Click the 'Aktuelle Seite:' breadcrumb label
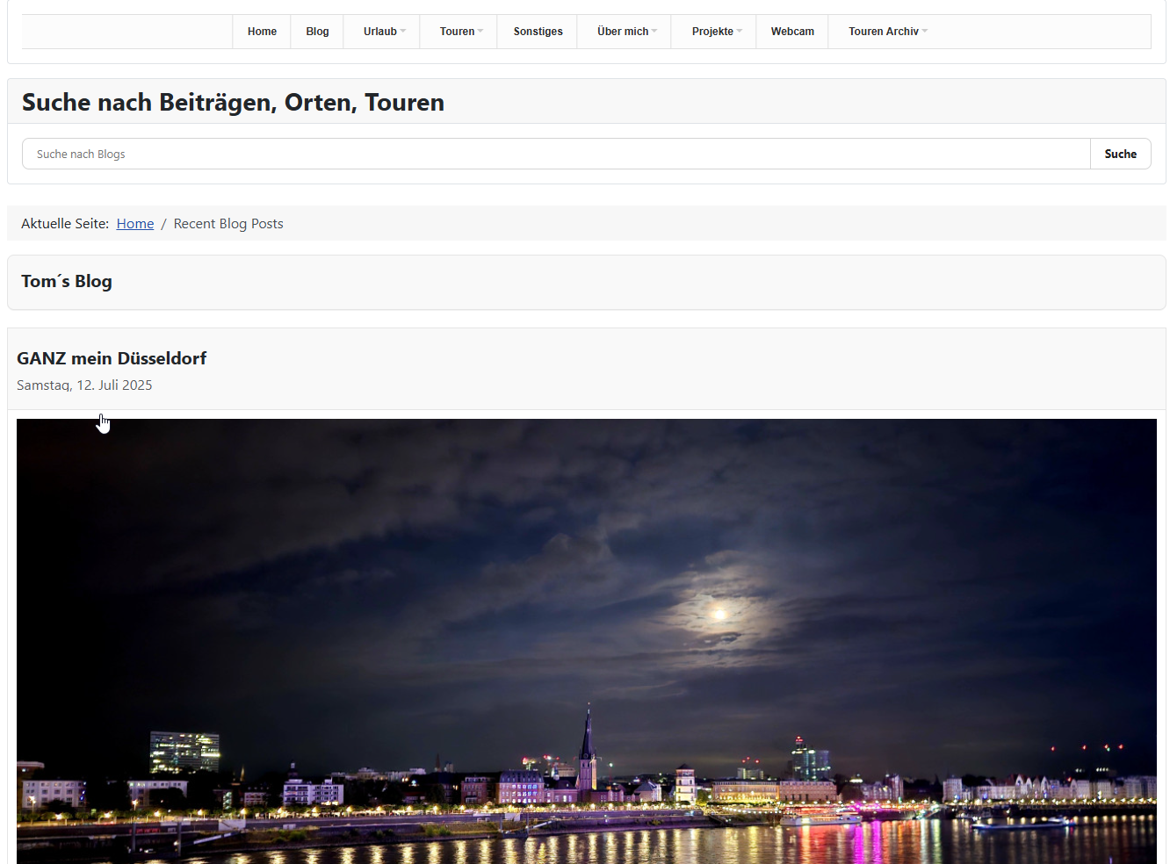This screenshot has height=864, width=1170. [65, 224]
